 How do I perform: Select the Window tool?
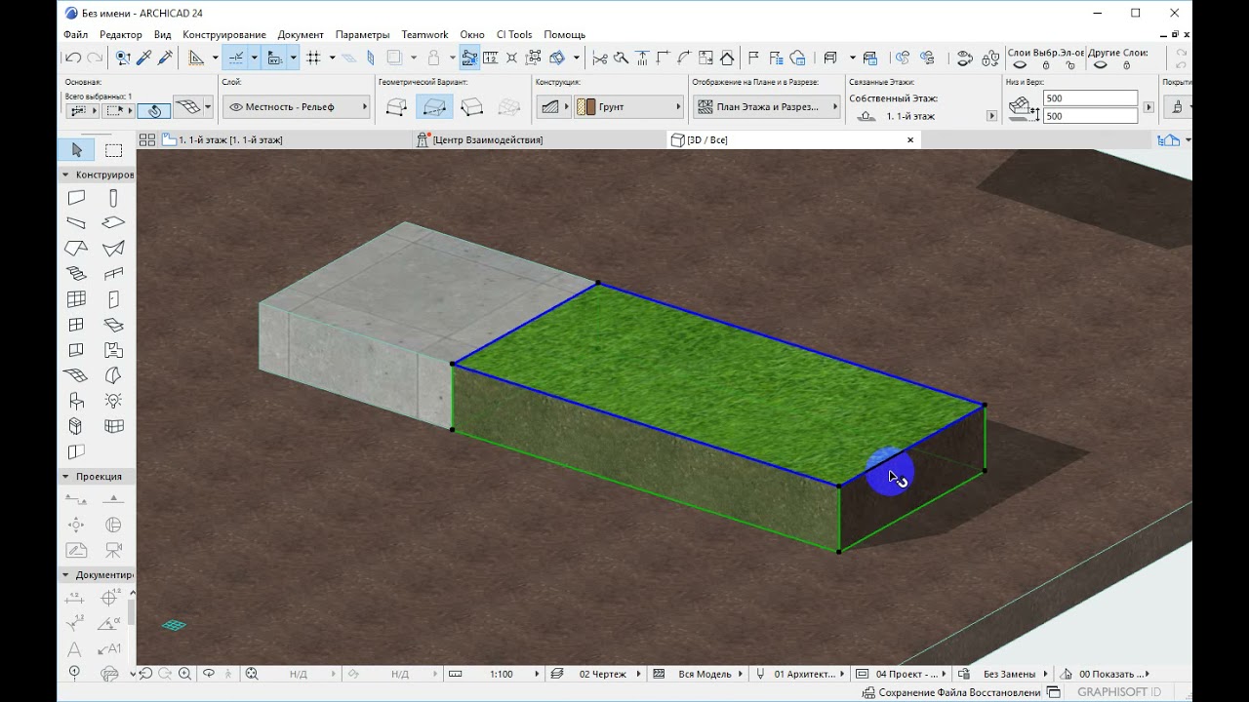(77, 325)
